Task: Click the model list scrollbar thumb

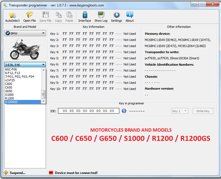Action: [43, 94]
